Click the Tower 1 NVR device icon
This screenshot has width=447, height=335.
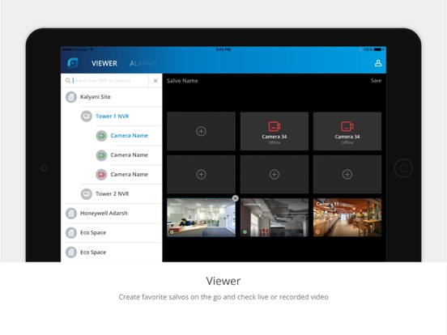[x=87, y=117]
